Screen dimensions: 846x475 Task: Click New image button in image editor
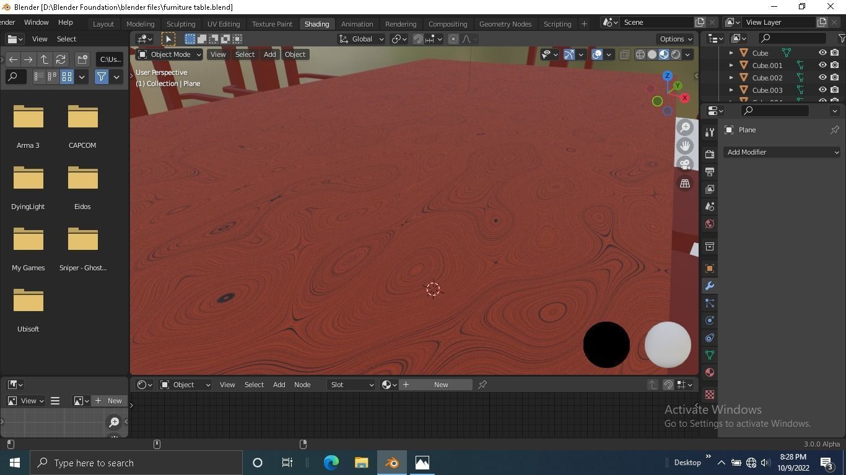pos(109,401)
